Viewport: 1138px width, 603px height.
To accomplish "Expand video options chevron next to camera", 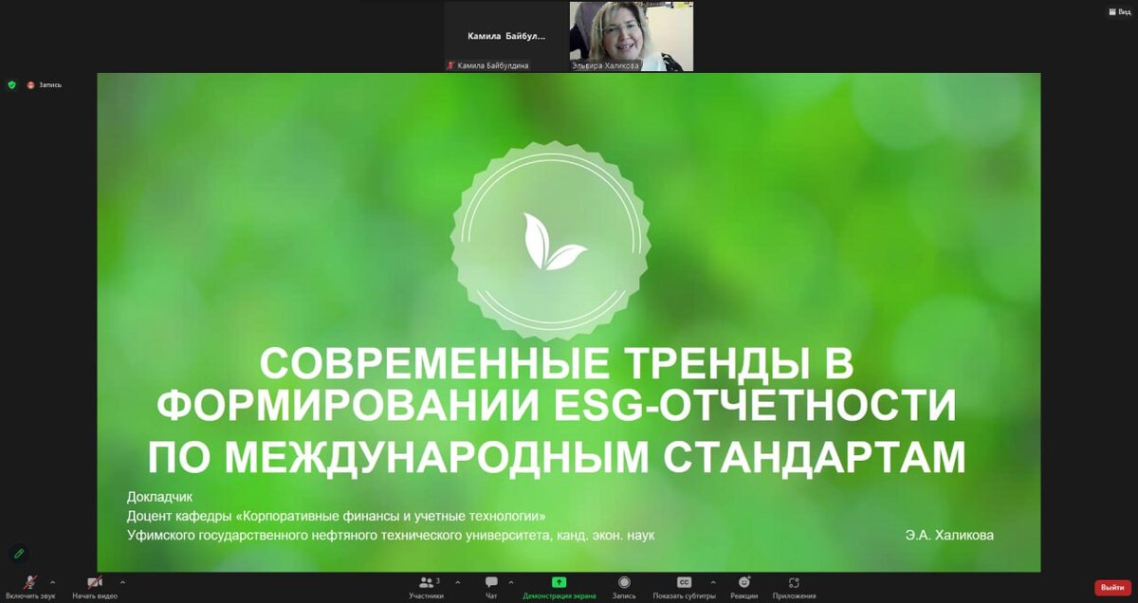I will tap(120, 581).
